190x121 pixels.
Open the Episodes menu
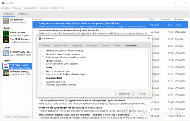tap(44, 8)
